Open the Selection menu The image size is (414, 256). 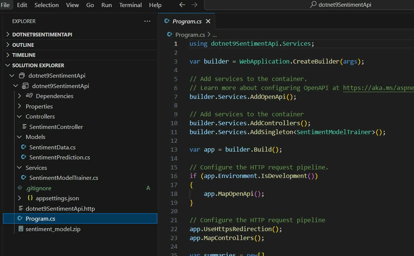pos(46,5)
